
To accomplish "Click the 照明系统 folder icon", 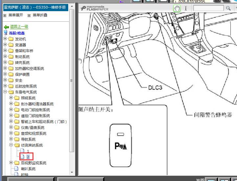I will pos(17,98).
